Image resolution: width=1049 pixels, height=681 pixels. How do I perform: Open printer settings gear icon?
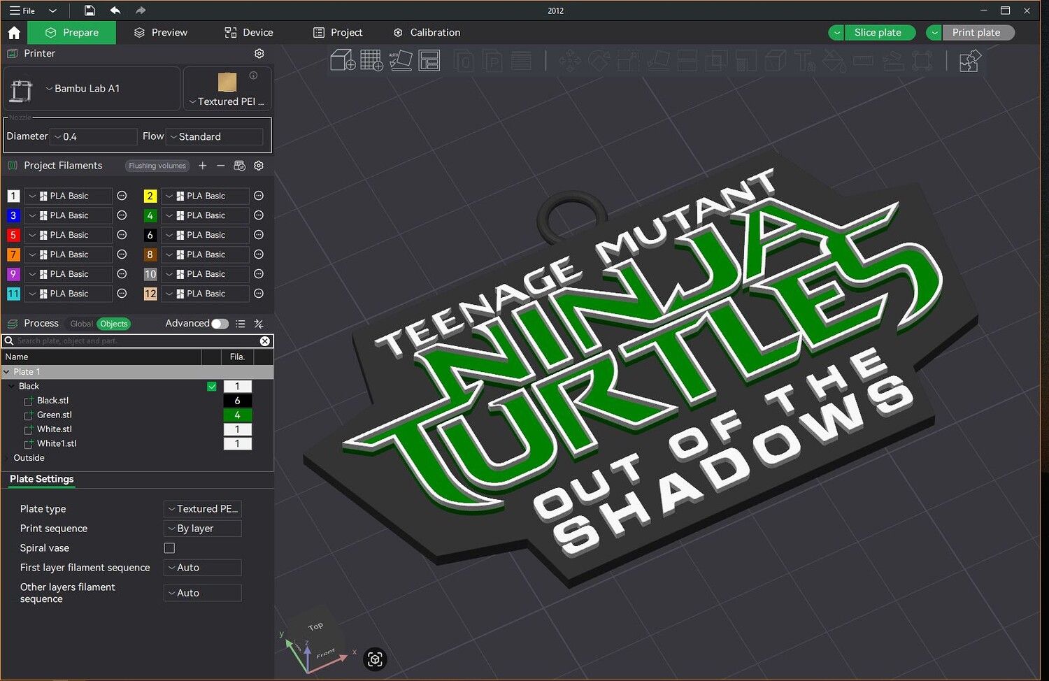[259, 53]
